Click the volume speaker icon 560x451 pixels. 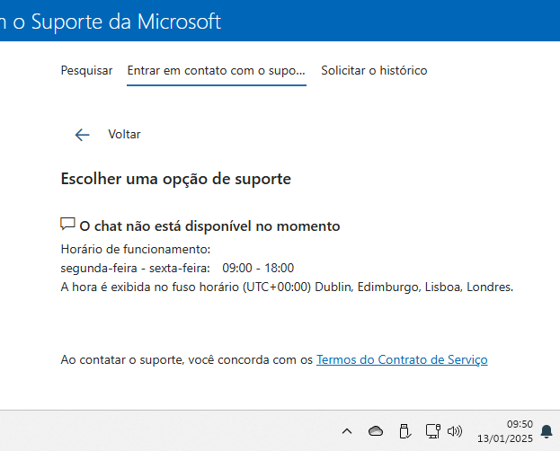point(455,431)
